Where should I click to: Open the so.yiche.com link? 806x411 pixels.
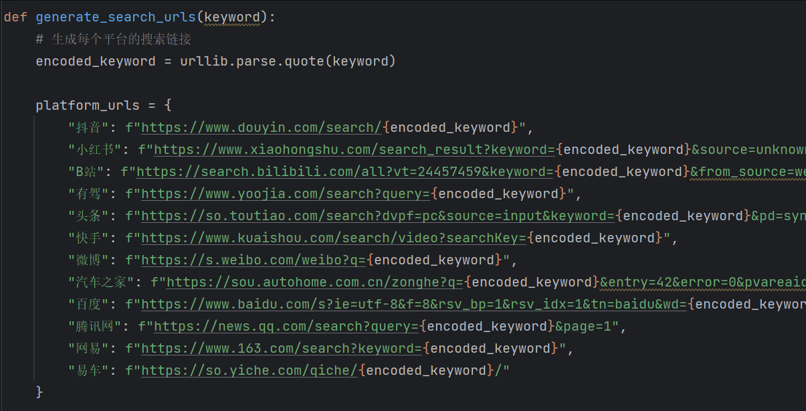249,371
